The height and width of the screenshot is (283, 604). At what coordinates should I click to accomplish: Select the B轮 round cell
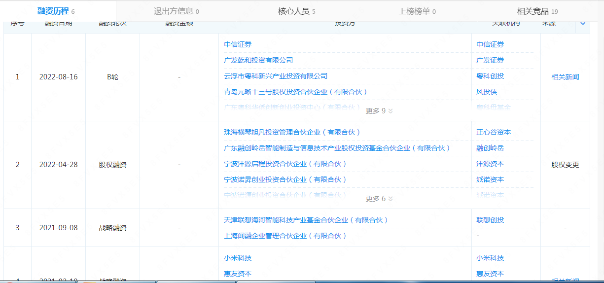[112, 77]
